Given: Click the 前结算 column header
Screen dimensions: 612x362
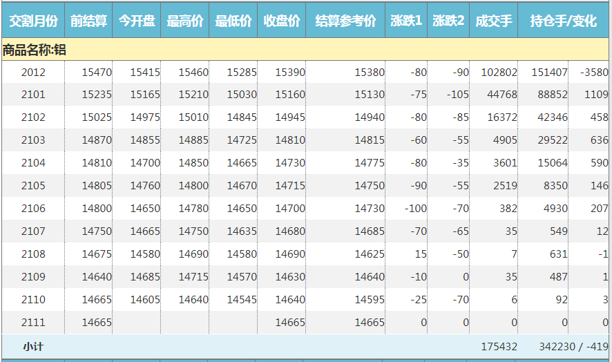Looking at the screenshot, I should [88, 21].
